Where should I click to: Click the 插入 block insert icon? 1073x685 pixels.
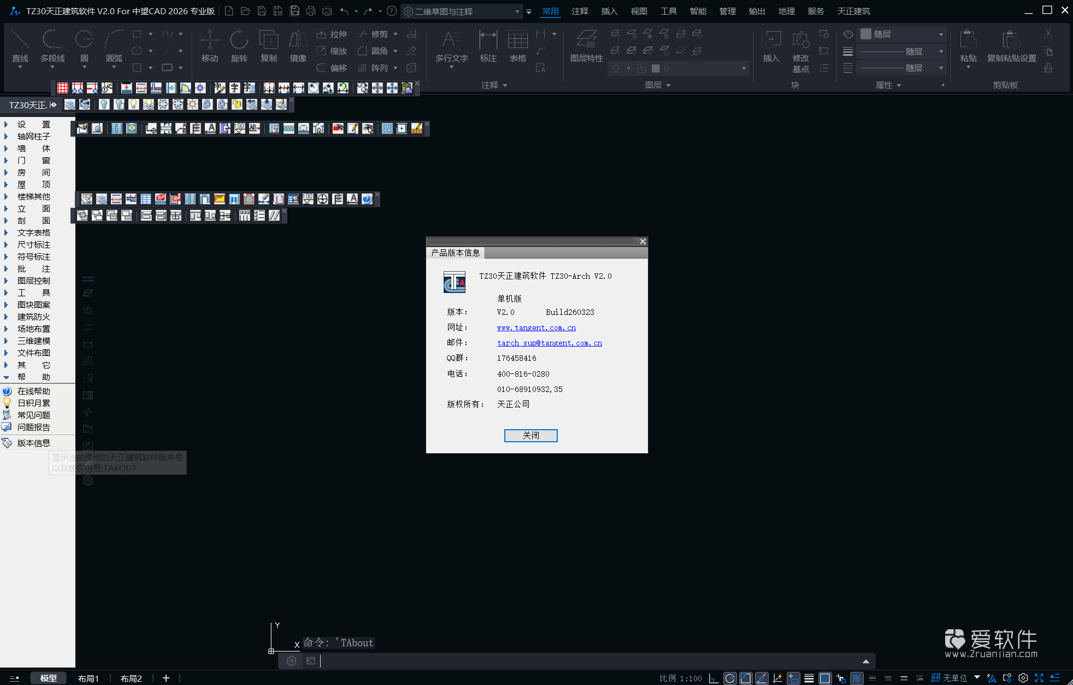(x=771, y=46)
